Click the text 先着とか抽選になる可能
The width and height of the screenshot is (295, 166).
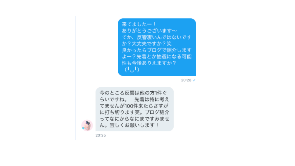pos(164,57)
